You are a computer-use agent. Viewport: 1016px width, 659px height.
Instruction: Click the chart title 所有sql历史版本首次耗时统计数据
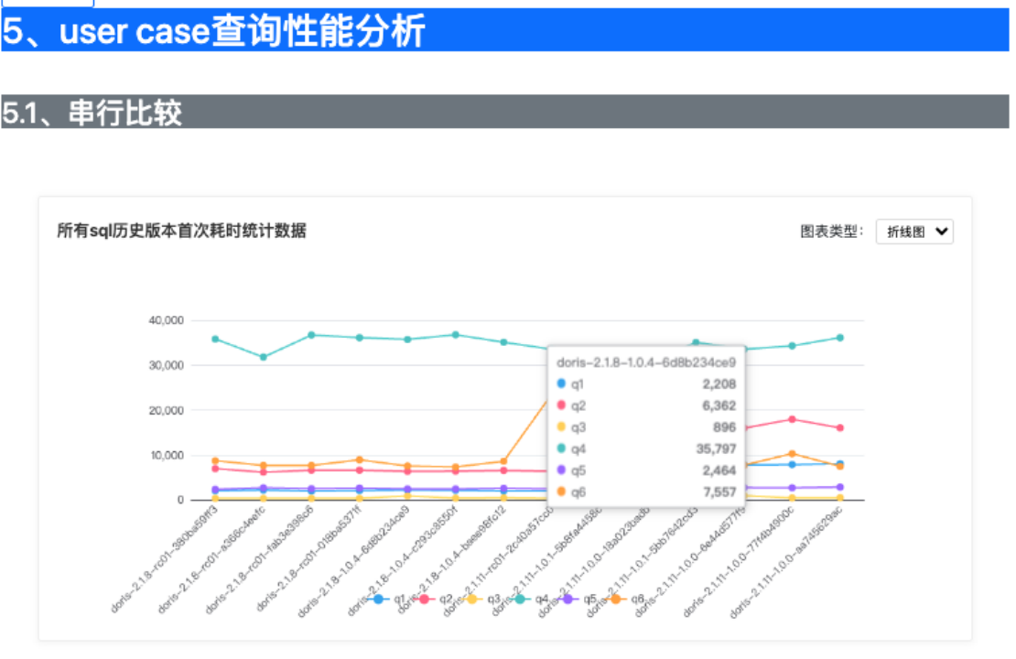pyautogui.click(x=180, y=231)
